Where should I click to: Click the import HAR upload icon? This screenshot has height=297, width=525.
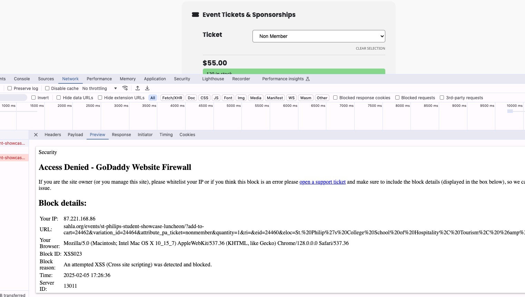click(138, 88)
